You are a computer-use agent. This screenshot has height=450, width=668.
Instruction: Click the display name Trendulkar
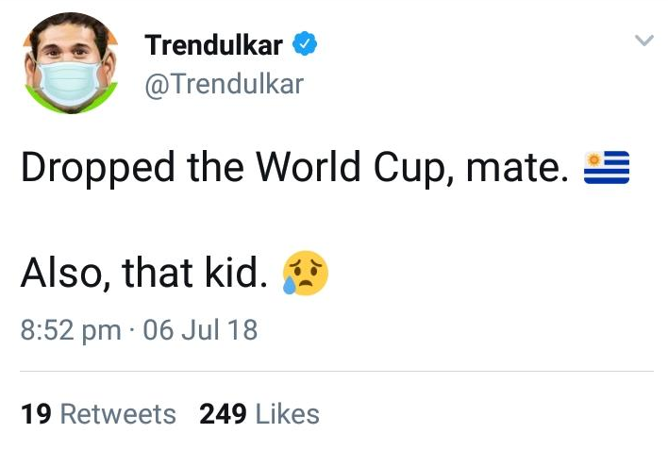(213, 43)
